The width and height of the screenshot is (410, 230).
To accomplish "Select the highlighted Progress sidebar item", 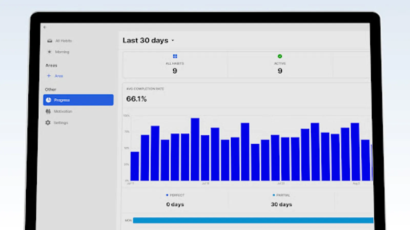I will click(78, 100).
